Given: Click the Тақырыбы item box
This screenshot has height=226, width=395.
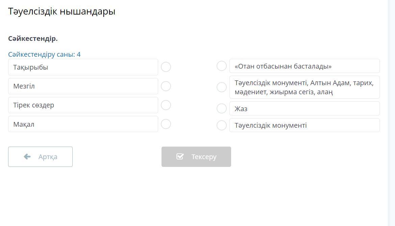Looking at the screenshot, I should coord(83,67).
